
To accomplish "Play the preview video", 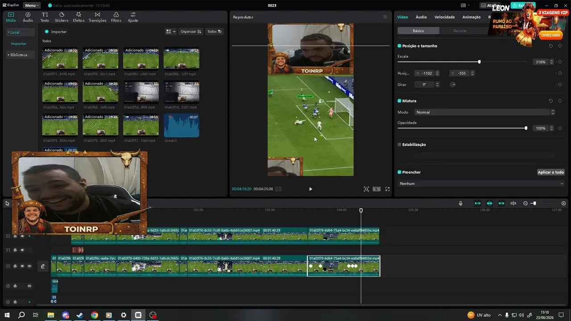I will click(310, 189).
